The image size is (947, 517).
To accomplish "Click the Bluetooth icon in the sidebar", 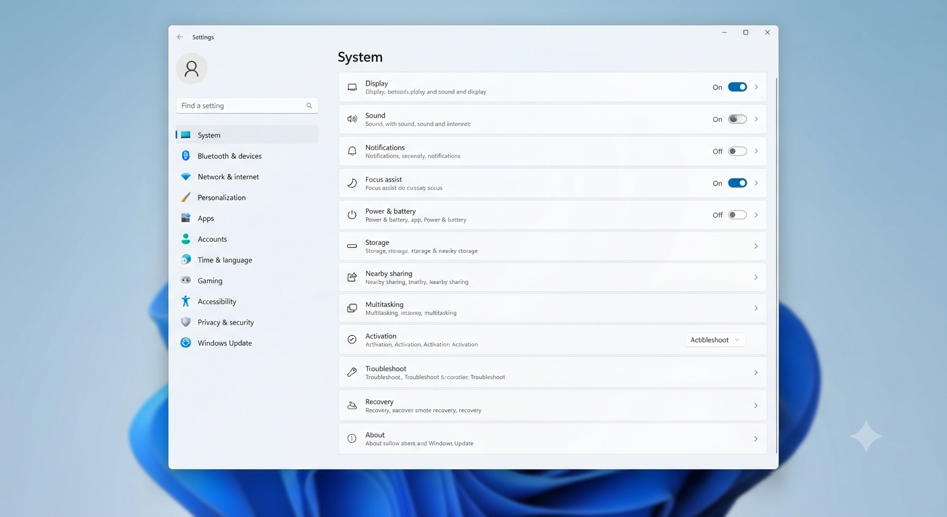I will [x=186, y=156].
